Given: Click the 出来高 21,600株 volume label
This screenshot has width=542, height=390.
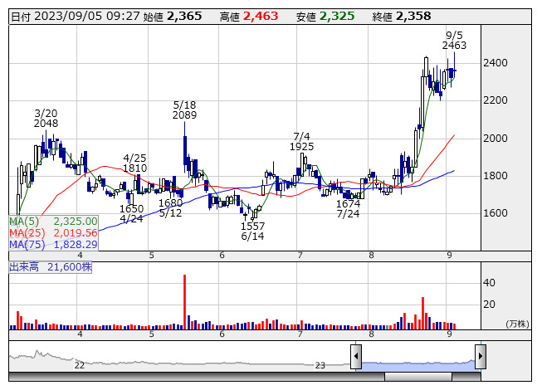Looking at the screenshot, I should [x=51, y=267].
